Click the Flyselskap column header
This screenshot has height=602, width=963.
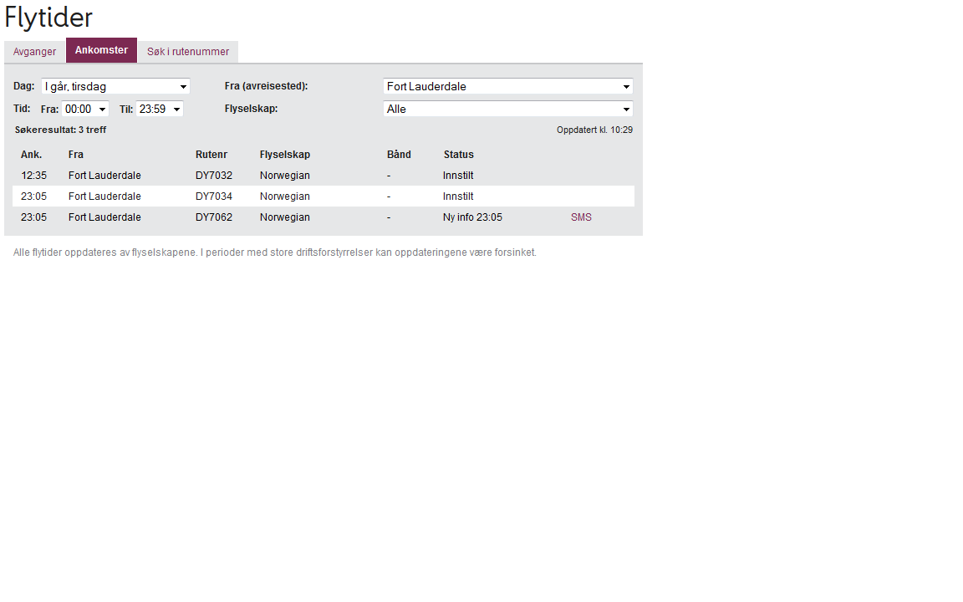(285, 155)
